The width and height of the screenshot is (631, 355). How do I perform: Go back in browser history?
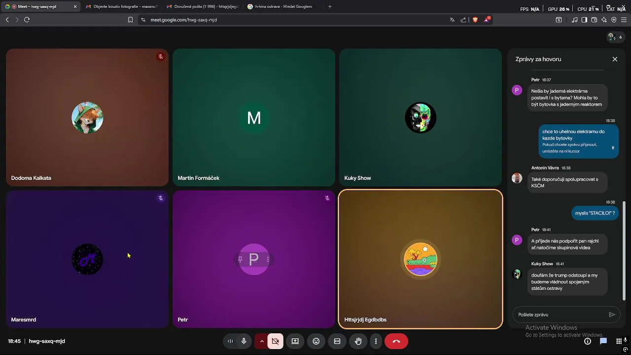[7, 20]
